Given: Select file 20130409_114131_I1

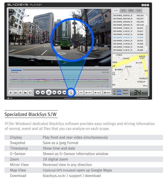Looking at the screenshot, I should (128, 31).
